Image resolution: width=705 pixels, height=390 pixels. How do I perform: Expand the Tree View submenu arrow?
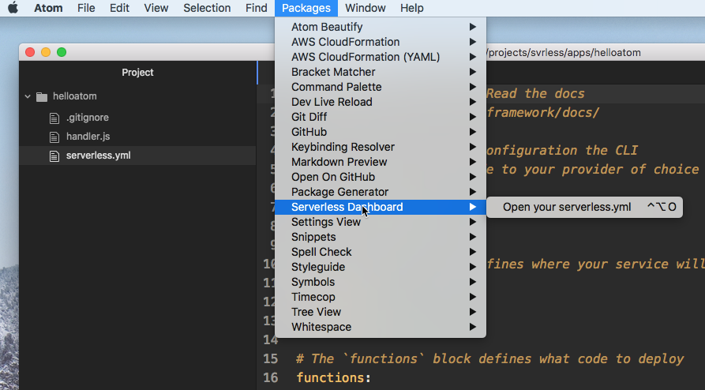pyautogui.click(x=472, y=312)
